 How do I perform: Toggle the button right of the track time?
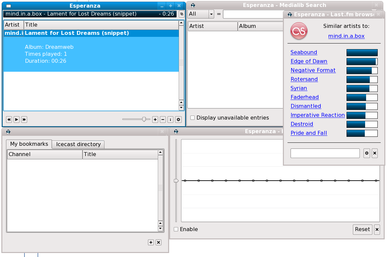(x=181, y=14)
